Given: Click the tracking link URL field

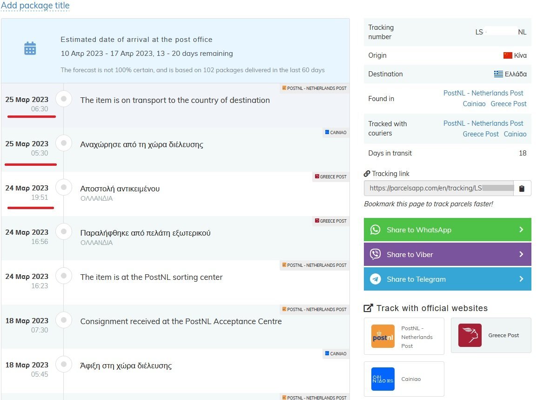Looking at the screenshot, I should click(x=439, y=188).
